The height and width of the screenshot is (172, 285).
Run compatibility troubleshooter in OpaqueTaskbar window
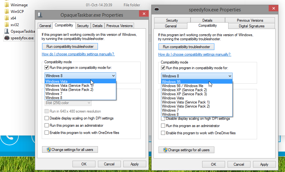point(70,47)
